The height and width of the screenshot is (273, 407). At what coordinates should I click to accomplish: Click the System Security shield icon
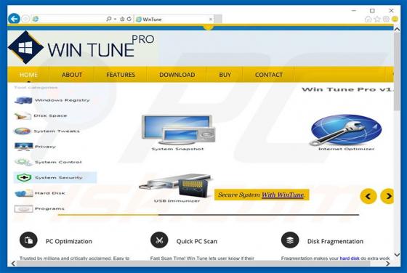click(x=24, y=178)
